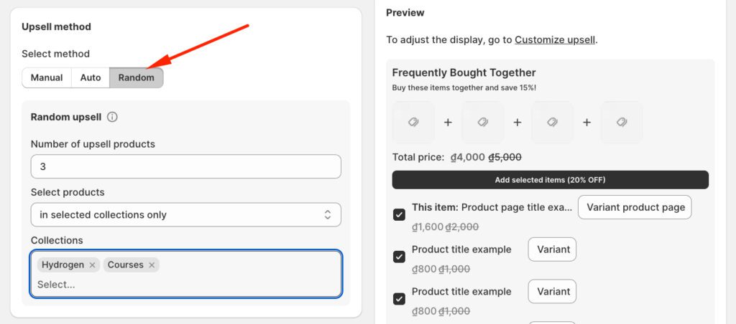This screenshot has width=736, height=324.
Task: Remove the Hydrogen collection tag
Action: tap(92, 265)
